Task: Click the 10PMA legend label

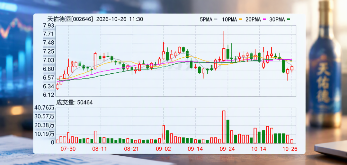Action: (229, 20)
